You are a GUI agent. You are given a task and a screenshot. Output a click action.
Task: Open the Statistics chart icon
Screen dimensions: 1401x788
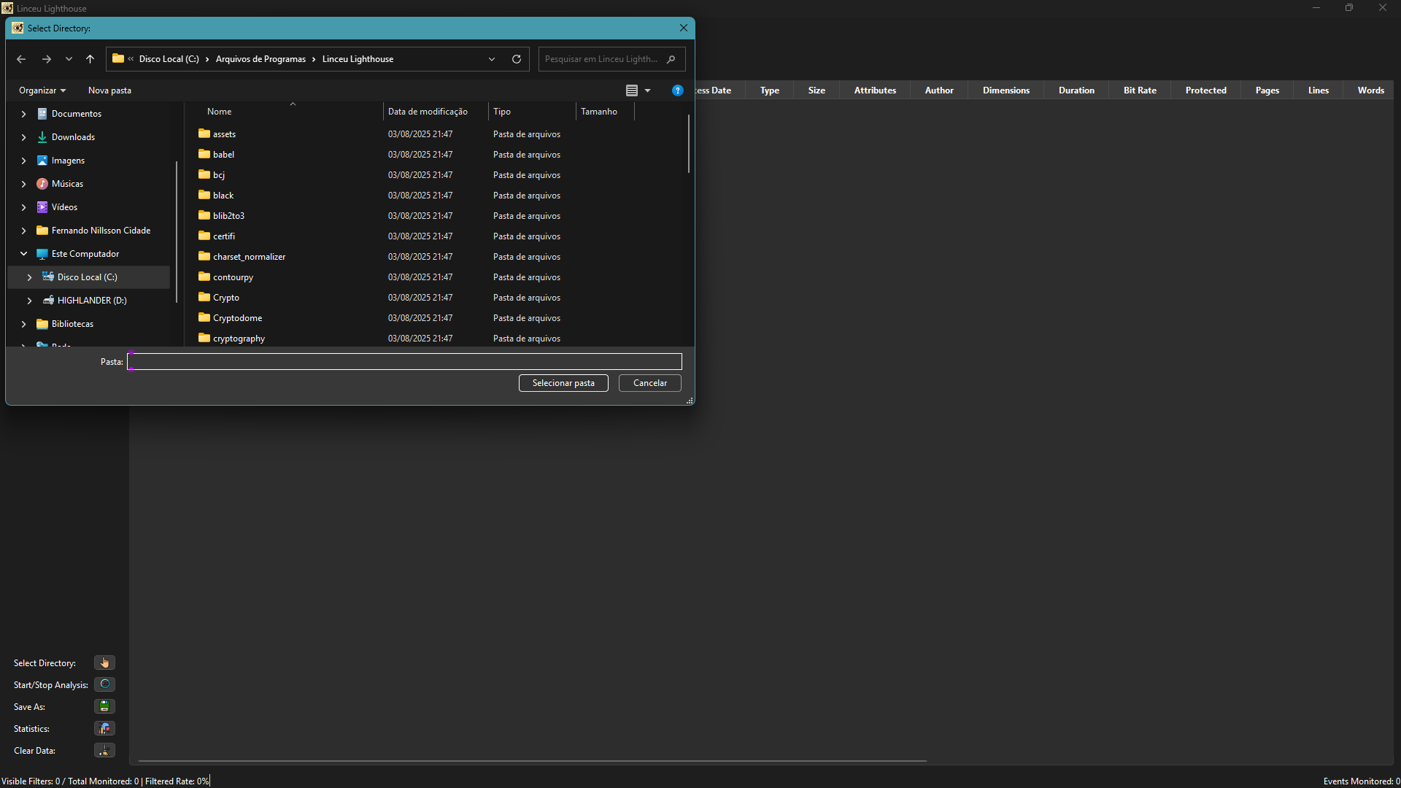[104, 728]
